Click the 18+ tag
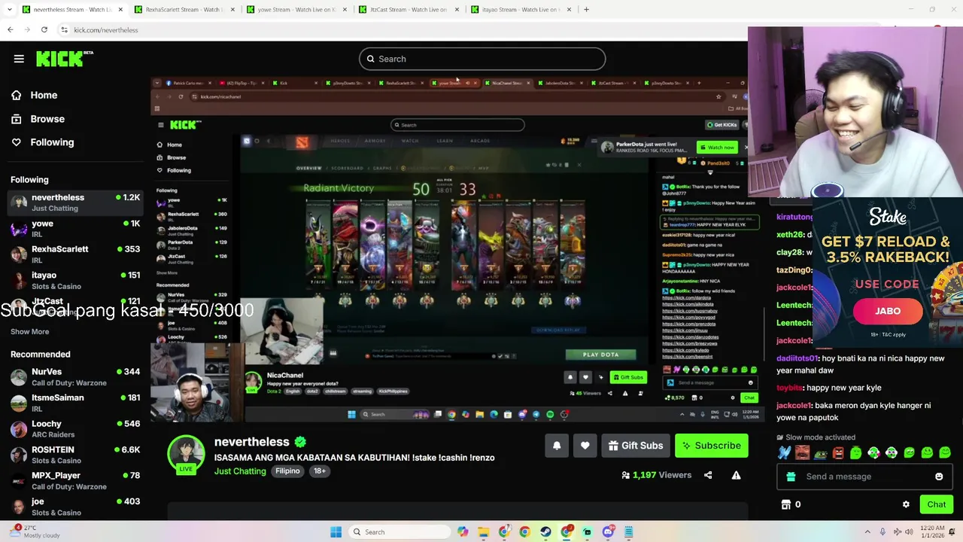The width and height of the screenshot is (963, 542). tap(320, 471)
